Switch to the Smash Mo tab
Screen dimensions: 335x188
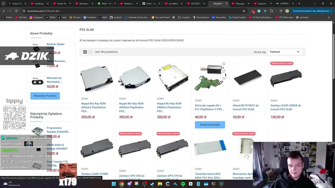62,4
